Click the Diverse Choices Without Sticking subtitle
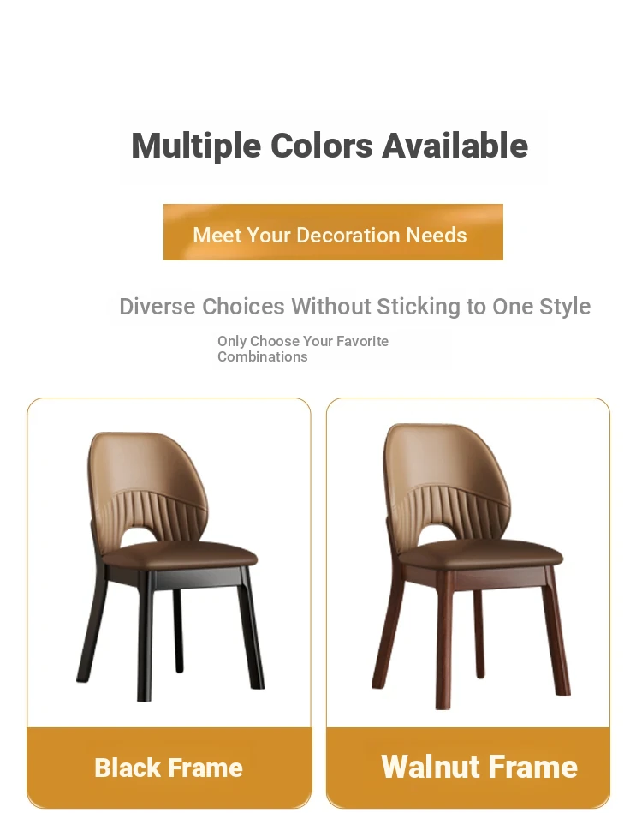 click(355, 307)
